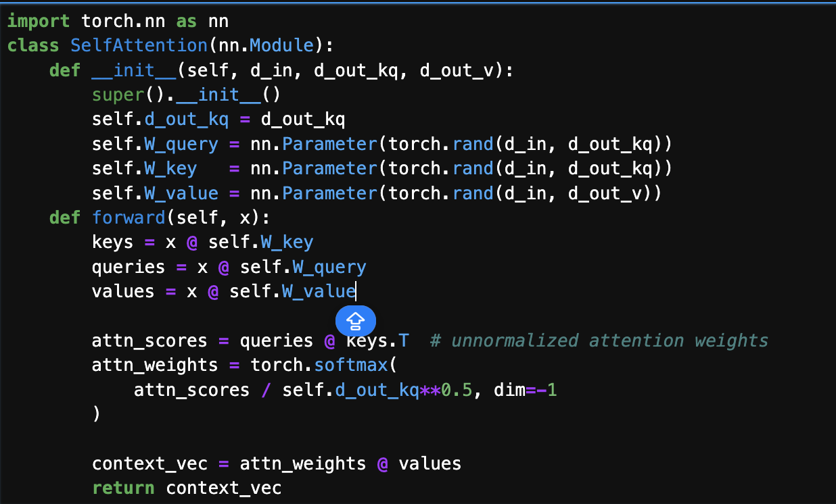Click the forward method name
The width and height of the screenshot is (836, 504).
129,218
